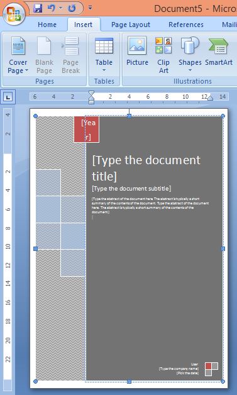
Task: Click the Blank Page button
Action: 45,55
